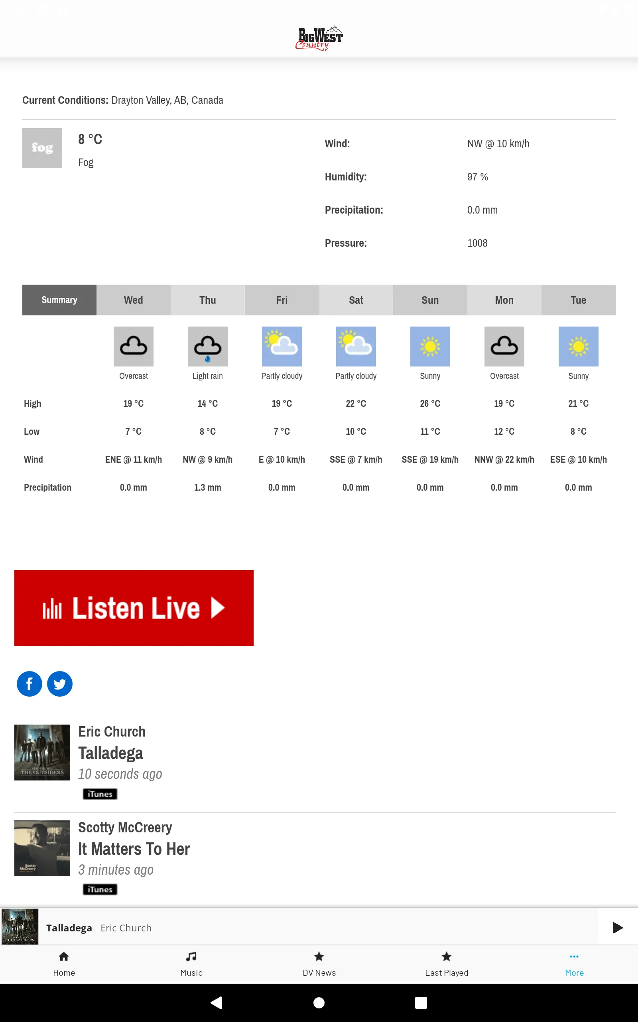638x1022 pixels.
Task: Tap the Android back button
Action: (217, 1002)
